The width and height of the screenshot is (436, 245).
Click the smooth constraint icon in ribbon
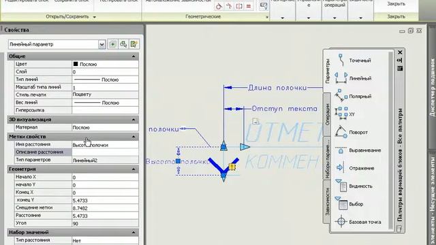tap(229, 6)
